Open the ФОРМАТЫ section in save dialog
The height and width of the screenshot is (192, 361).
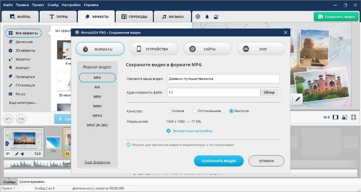pos(100,49)
